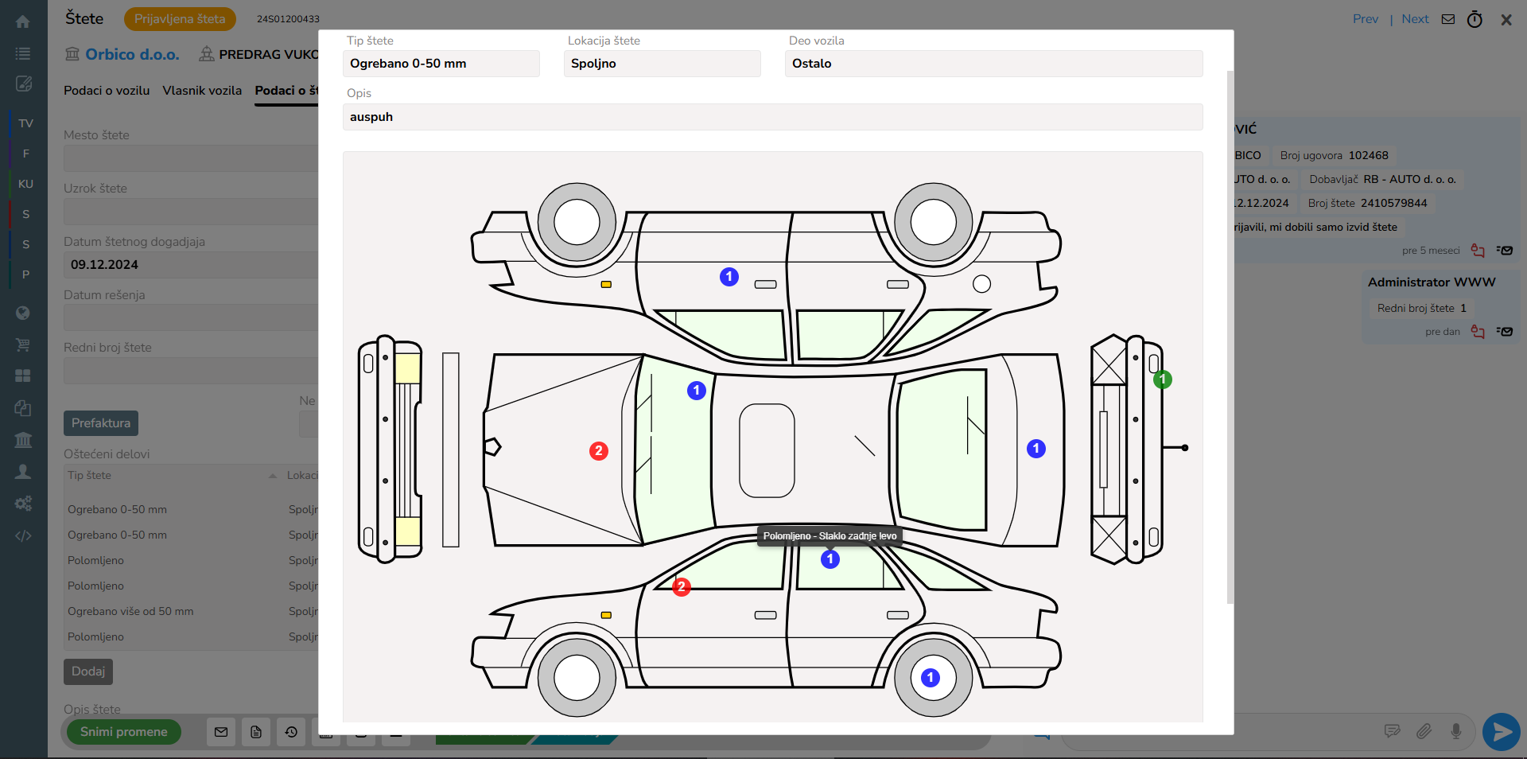
Task: Select the Ogrebano više od 50 mm row
Action: point(191,612)
